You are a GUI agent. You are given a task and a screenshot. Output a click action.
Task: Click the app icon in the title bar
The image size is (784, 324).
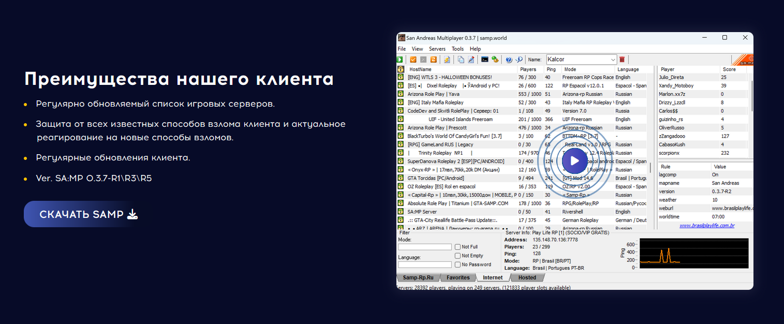pos(401,38)
